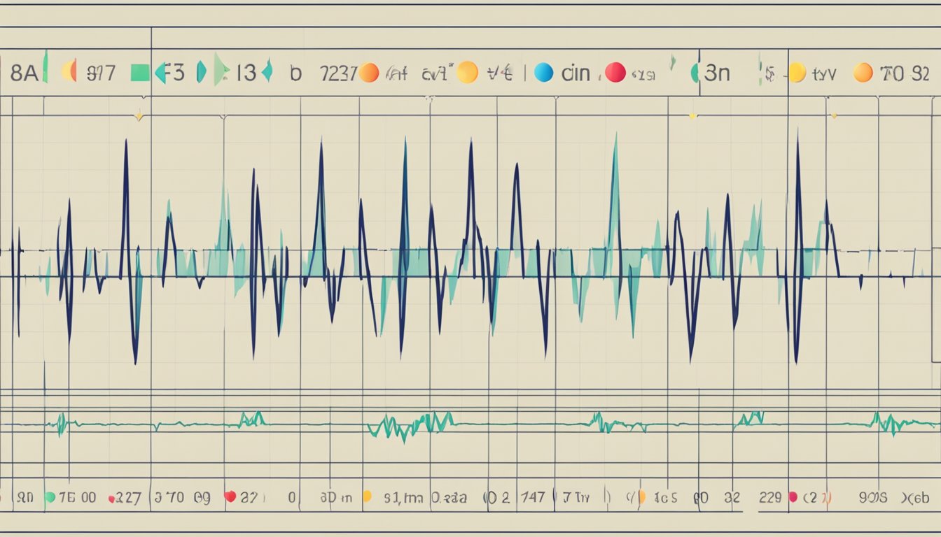This screenshot has width=941, height=537.
Task: Collapse the teal left arrow before F3
Action: click(x=160, y=73)
